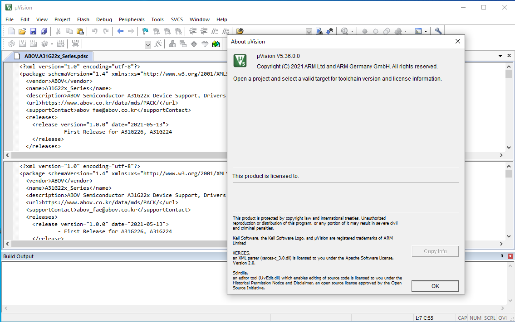
Task: Open Manage Run-Time Environment diamond icon
Action: [194, 43]
